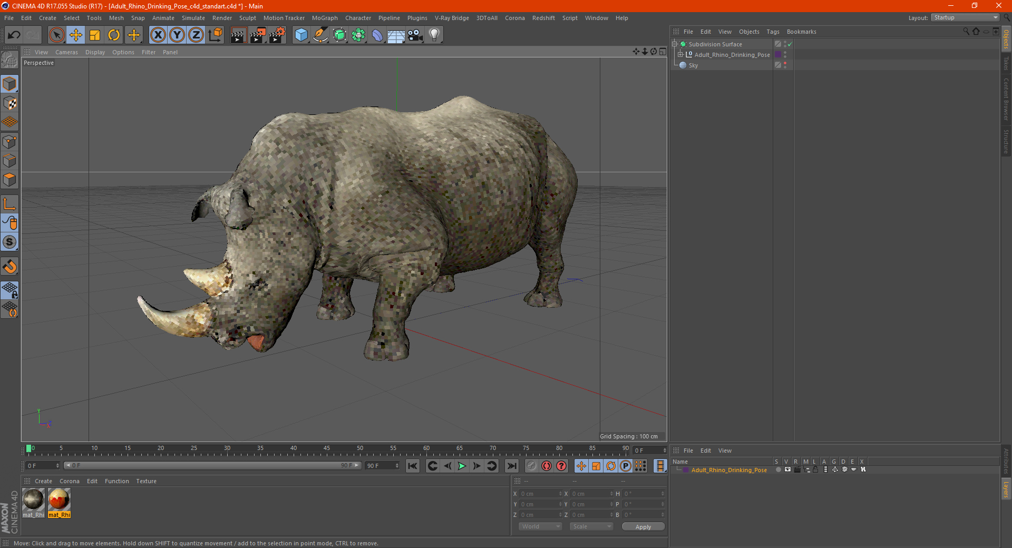Open the Render menu
Screen dimensions: 1012x548
[x=222, y=18]
